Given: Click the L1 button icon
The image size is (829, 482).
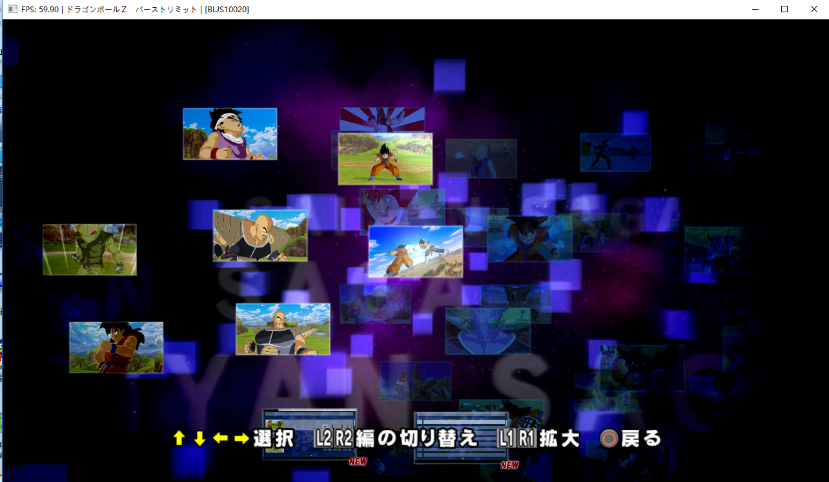Looking at the screenshot, I should [x=507, y=439].
